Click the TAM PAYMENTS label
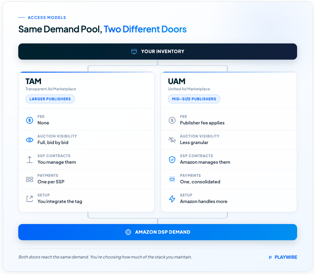 click(x=48, y=175)
